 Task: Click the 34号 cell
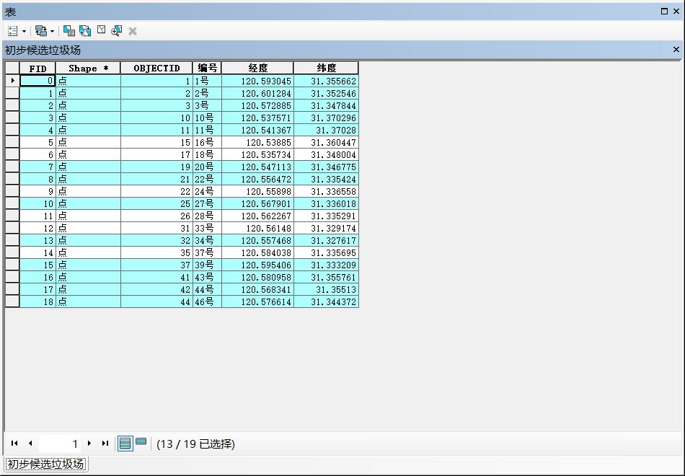(x=207, y=240)
